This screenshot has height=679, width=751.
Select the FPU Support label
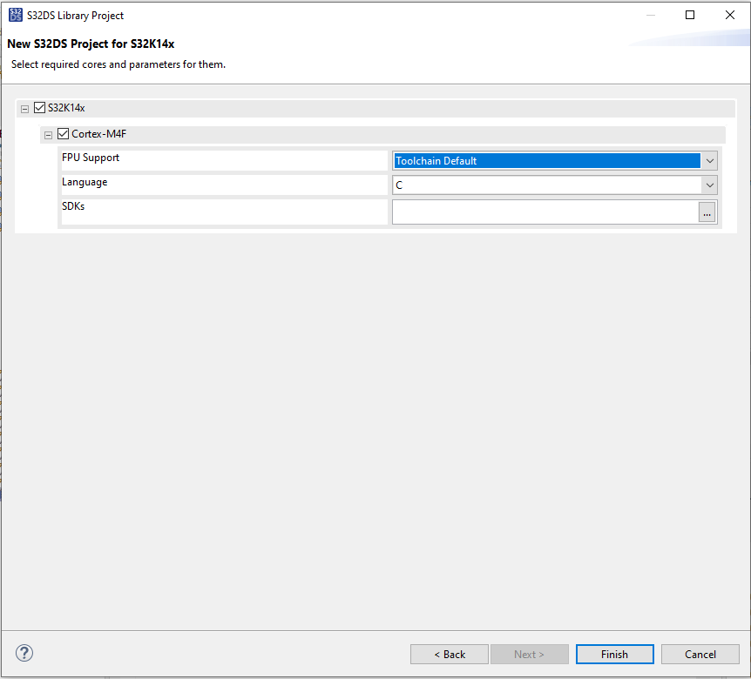point(91,158)
